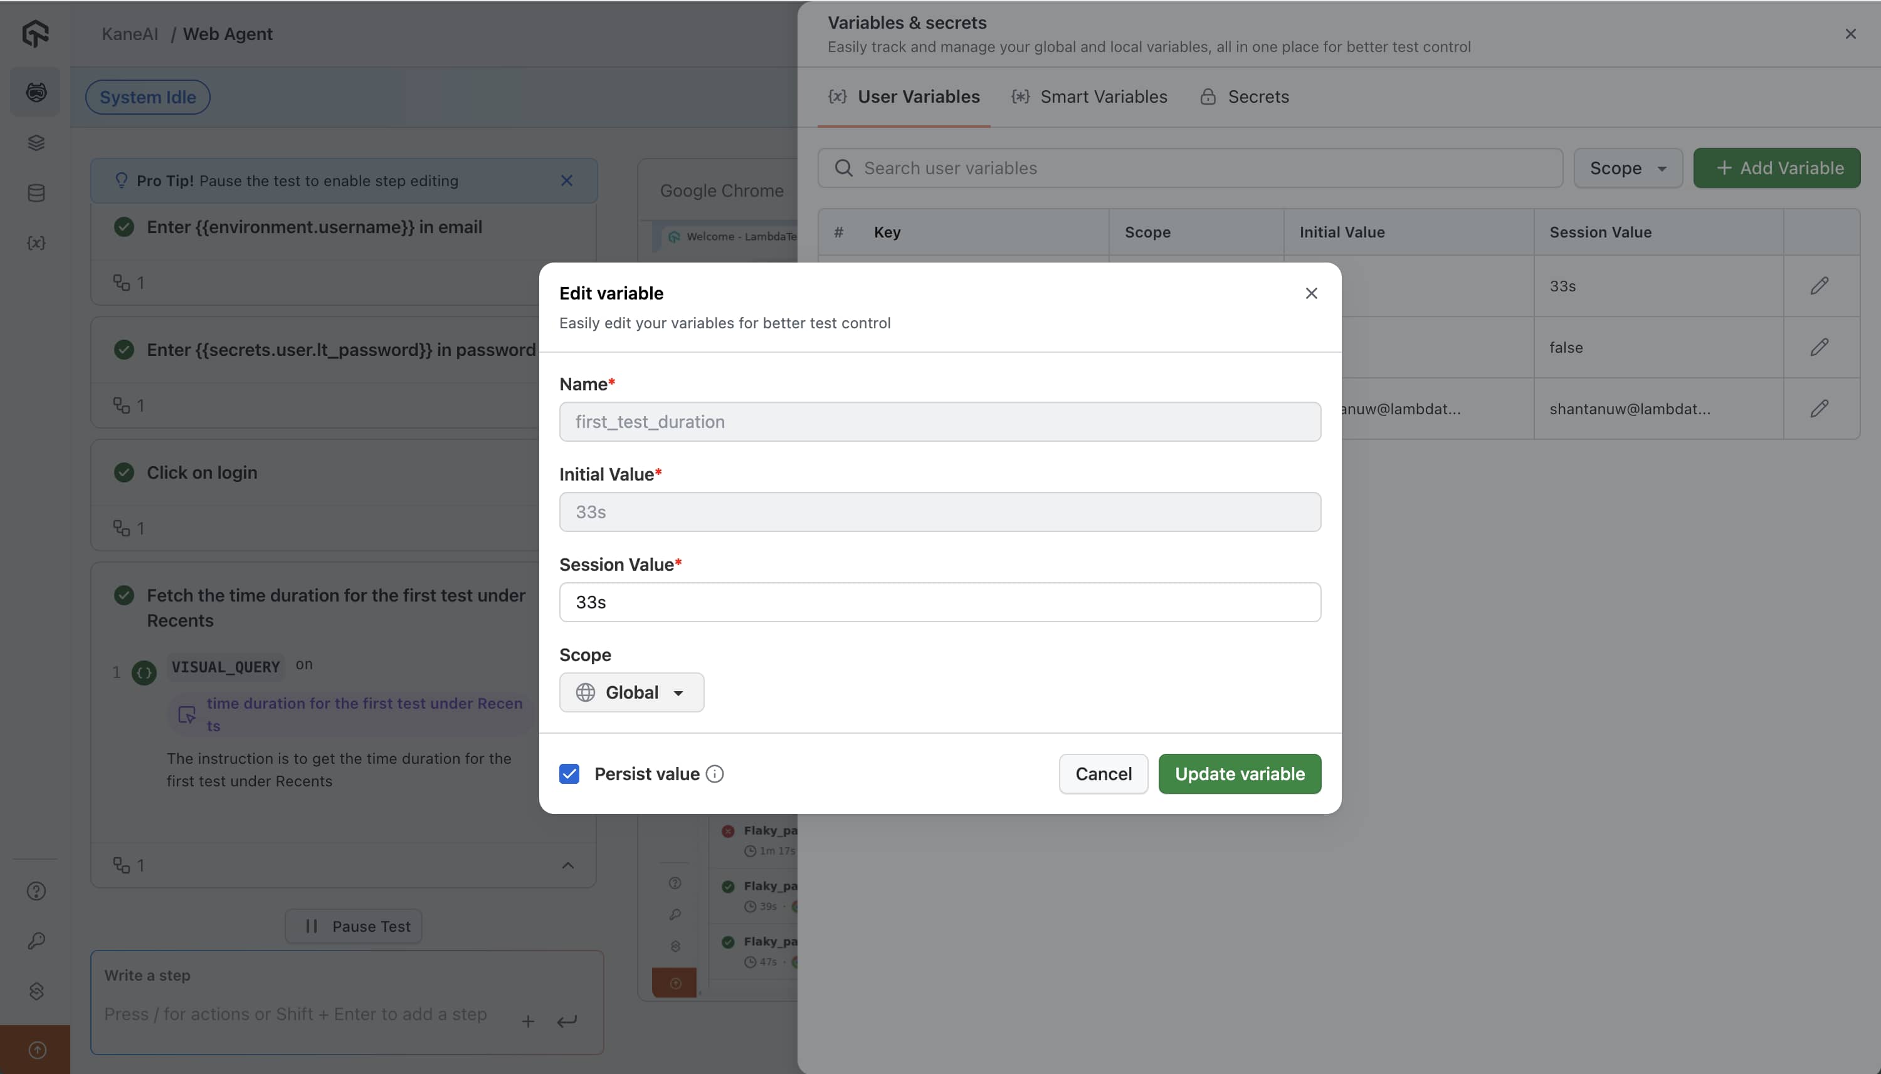
Task: Click the Add Variable button
Action: click(1776, 168)
